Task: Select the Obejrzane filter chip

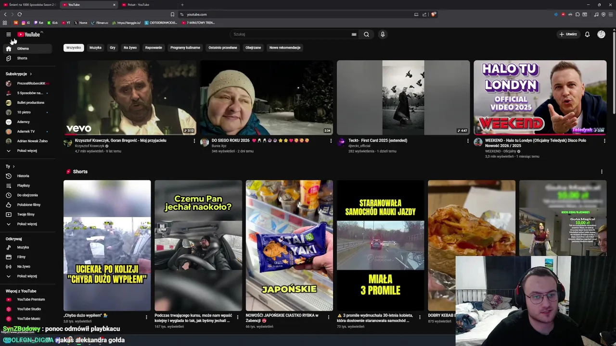Action: coord(253,48)
